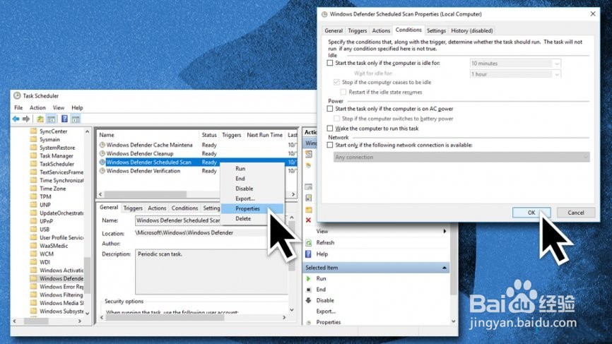Click the Back arrow in Task Scheduler toolbar
This screenshot has width=612, height=344.
[16, 119]
